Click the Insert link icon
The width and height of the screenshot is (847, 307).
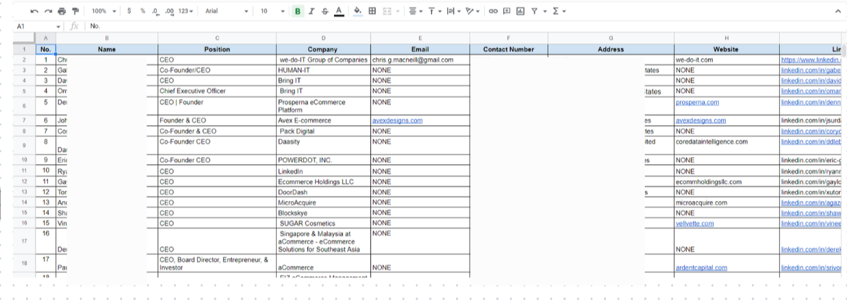click(492, 11)
